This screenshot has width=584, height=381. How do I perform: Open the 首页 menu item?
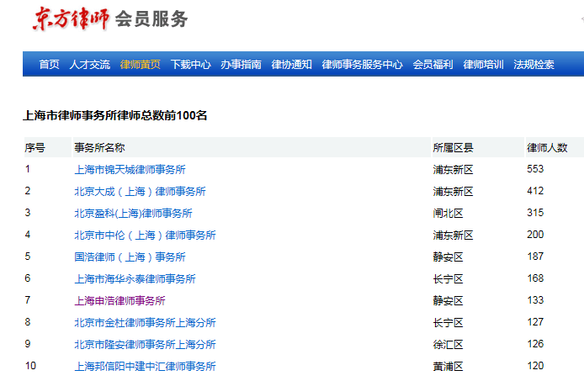pos(49,65)
